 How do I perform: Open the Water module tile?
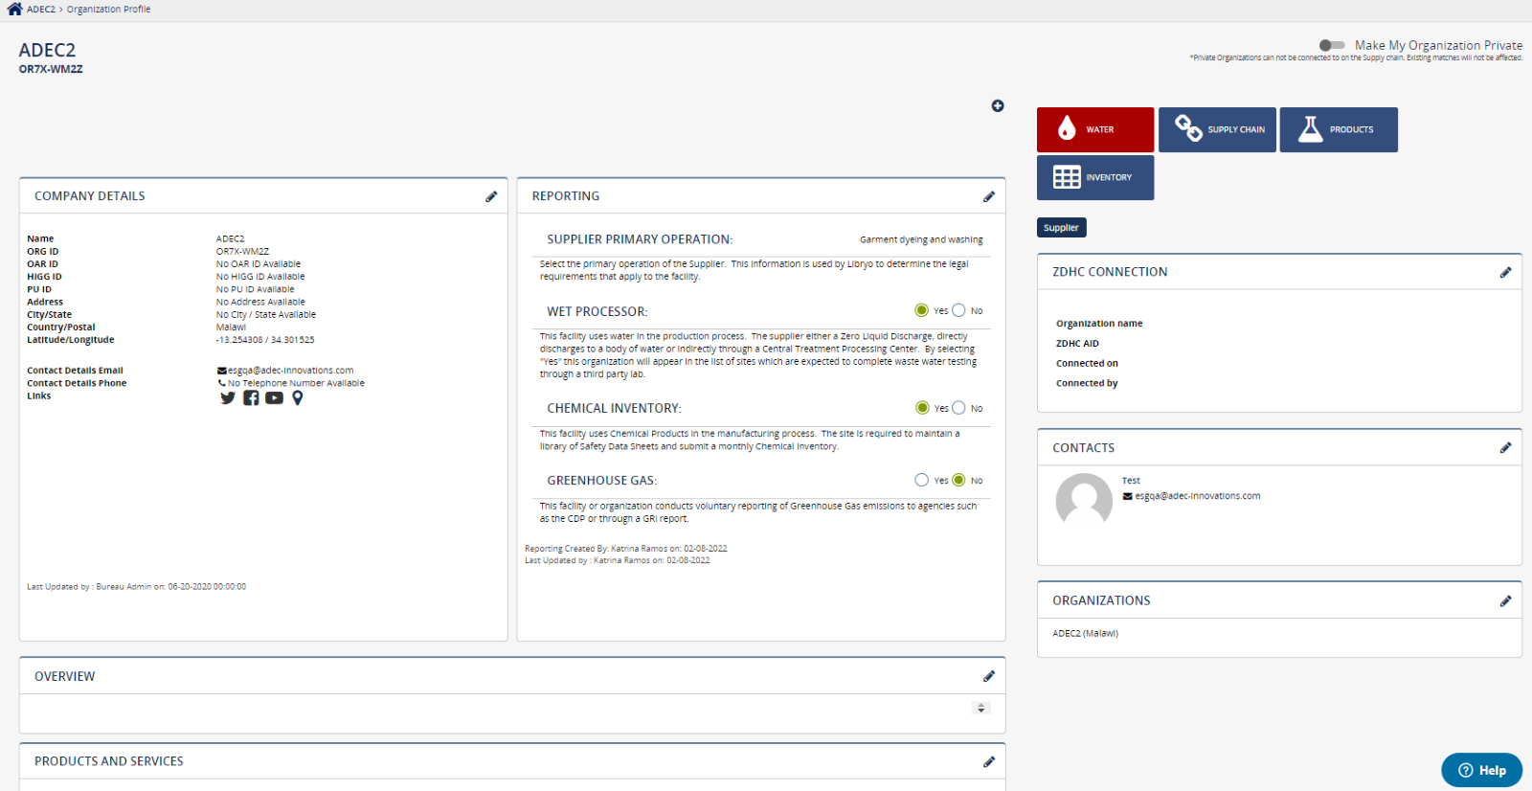pyautogui.click(x=1095, y=129)
